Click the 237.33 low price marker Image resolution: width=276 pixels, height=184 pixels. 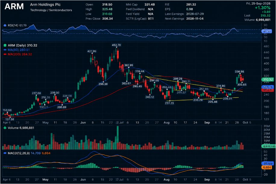169,103
